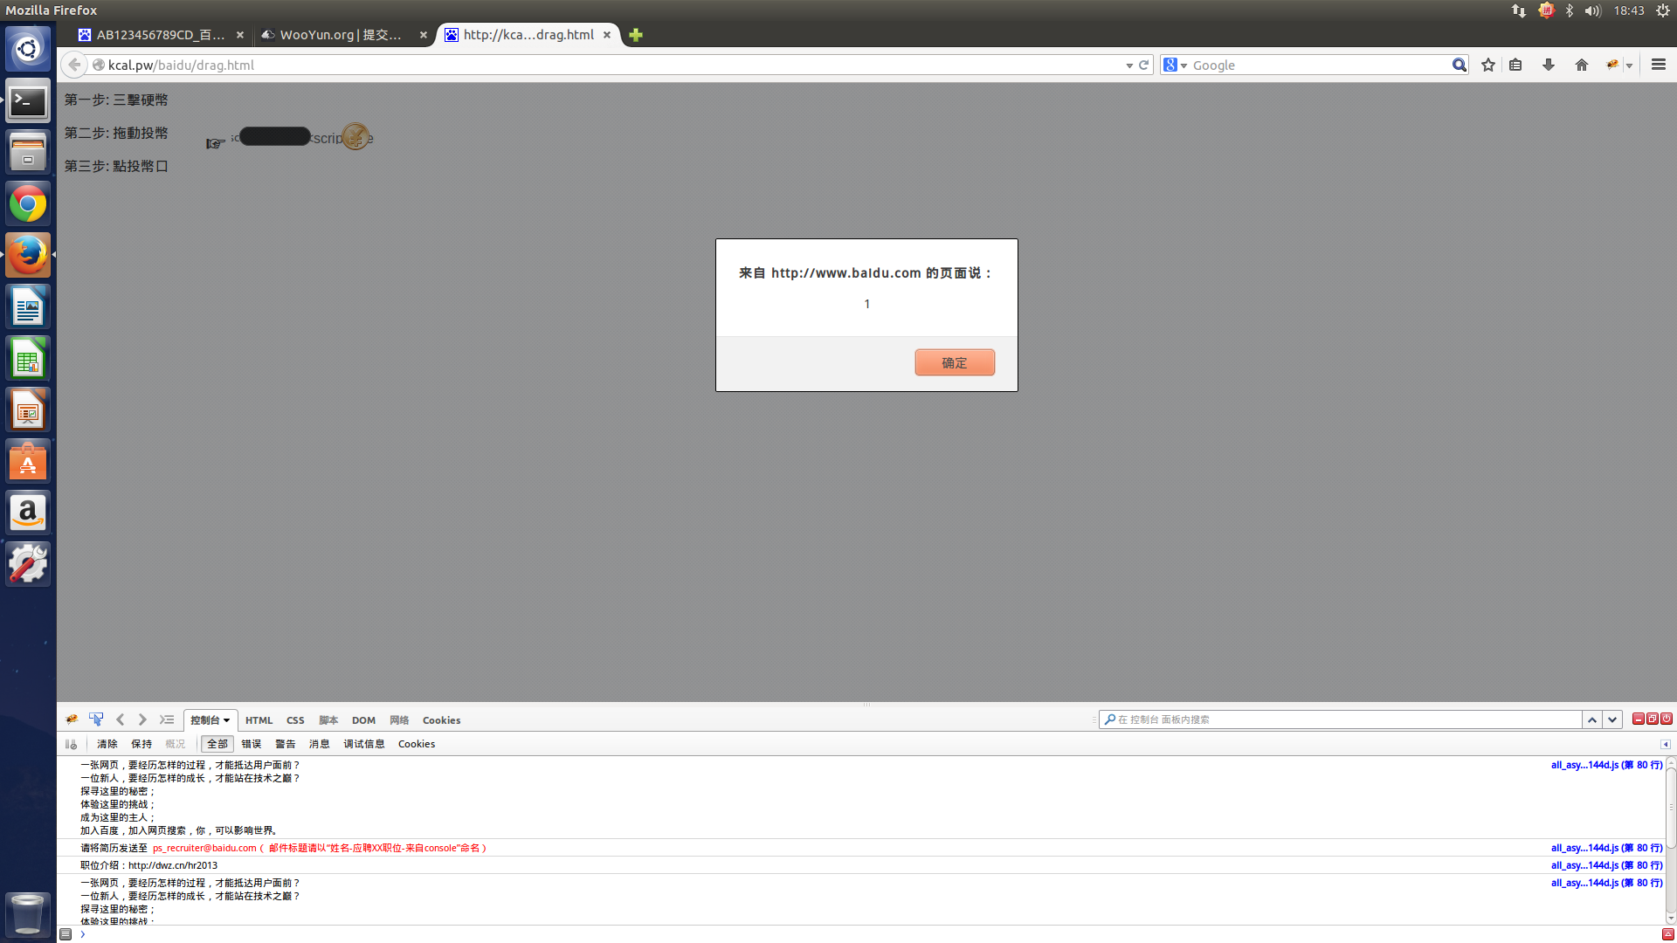Viewport: 1677px width, 943px height.
Task: Open the URL bar history dropdown
Action: 1129,65
